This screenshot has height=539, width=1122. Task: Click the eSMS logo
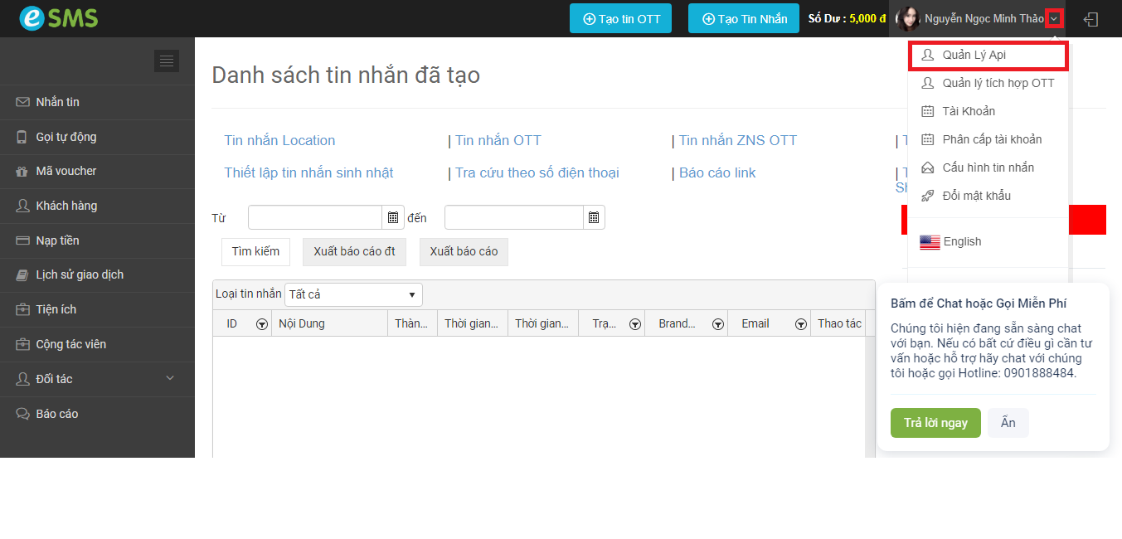click(x=58, y=18)
